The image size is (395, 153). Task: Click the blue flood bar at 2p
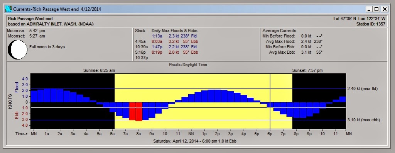click(x=218, y=96)
